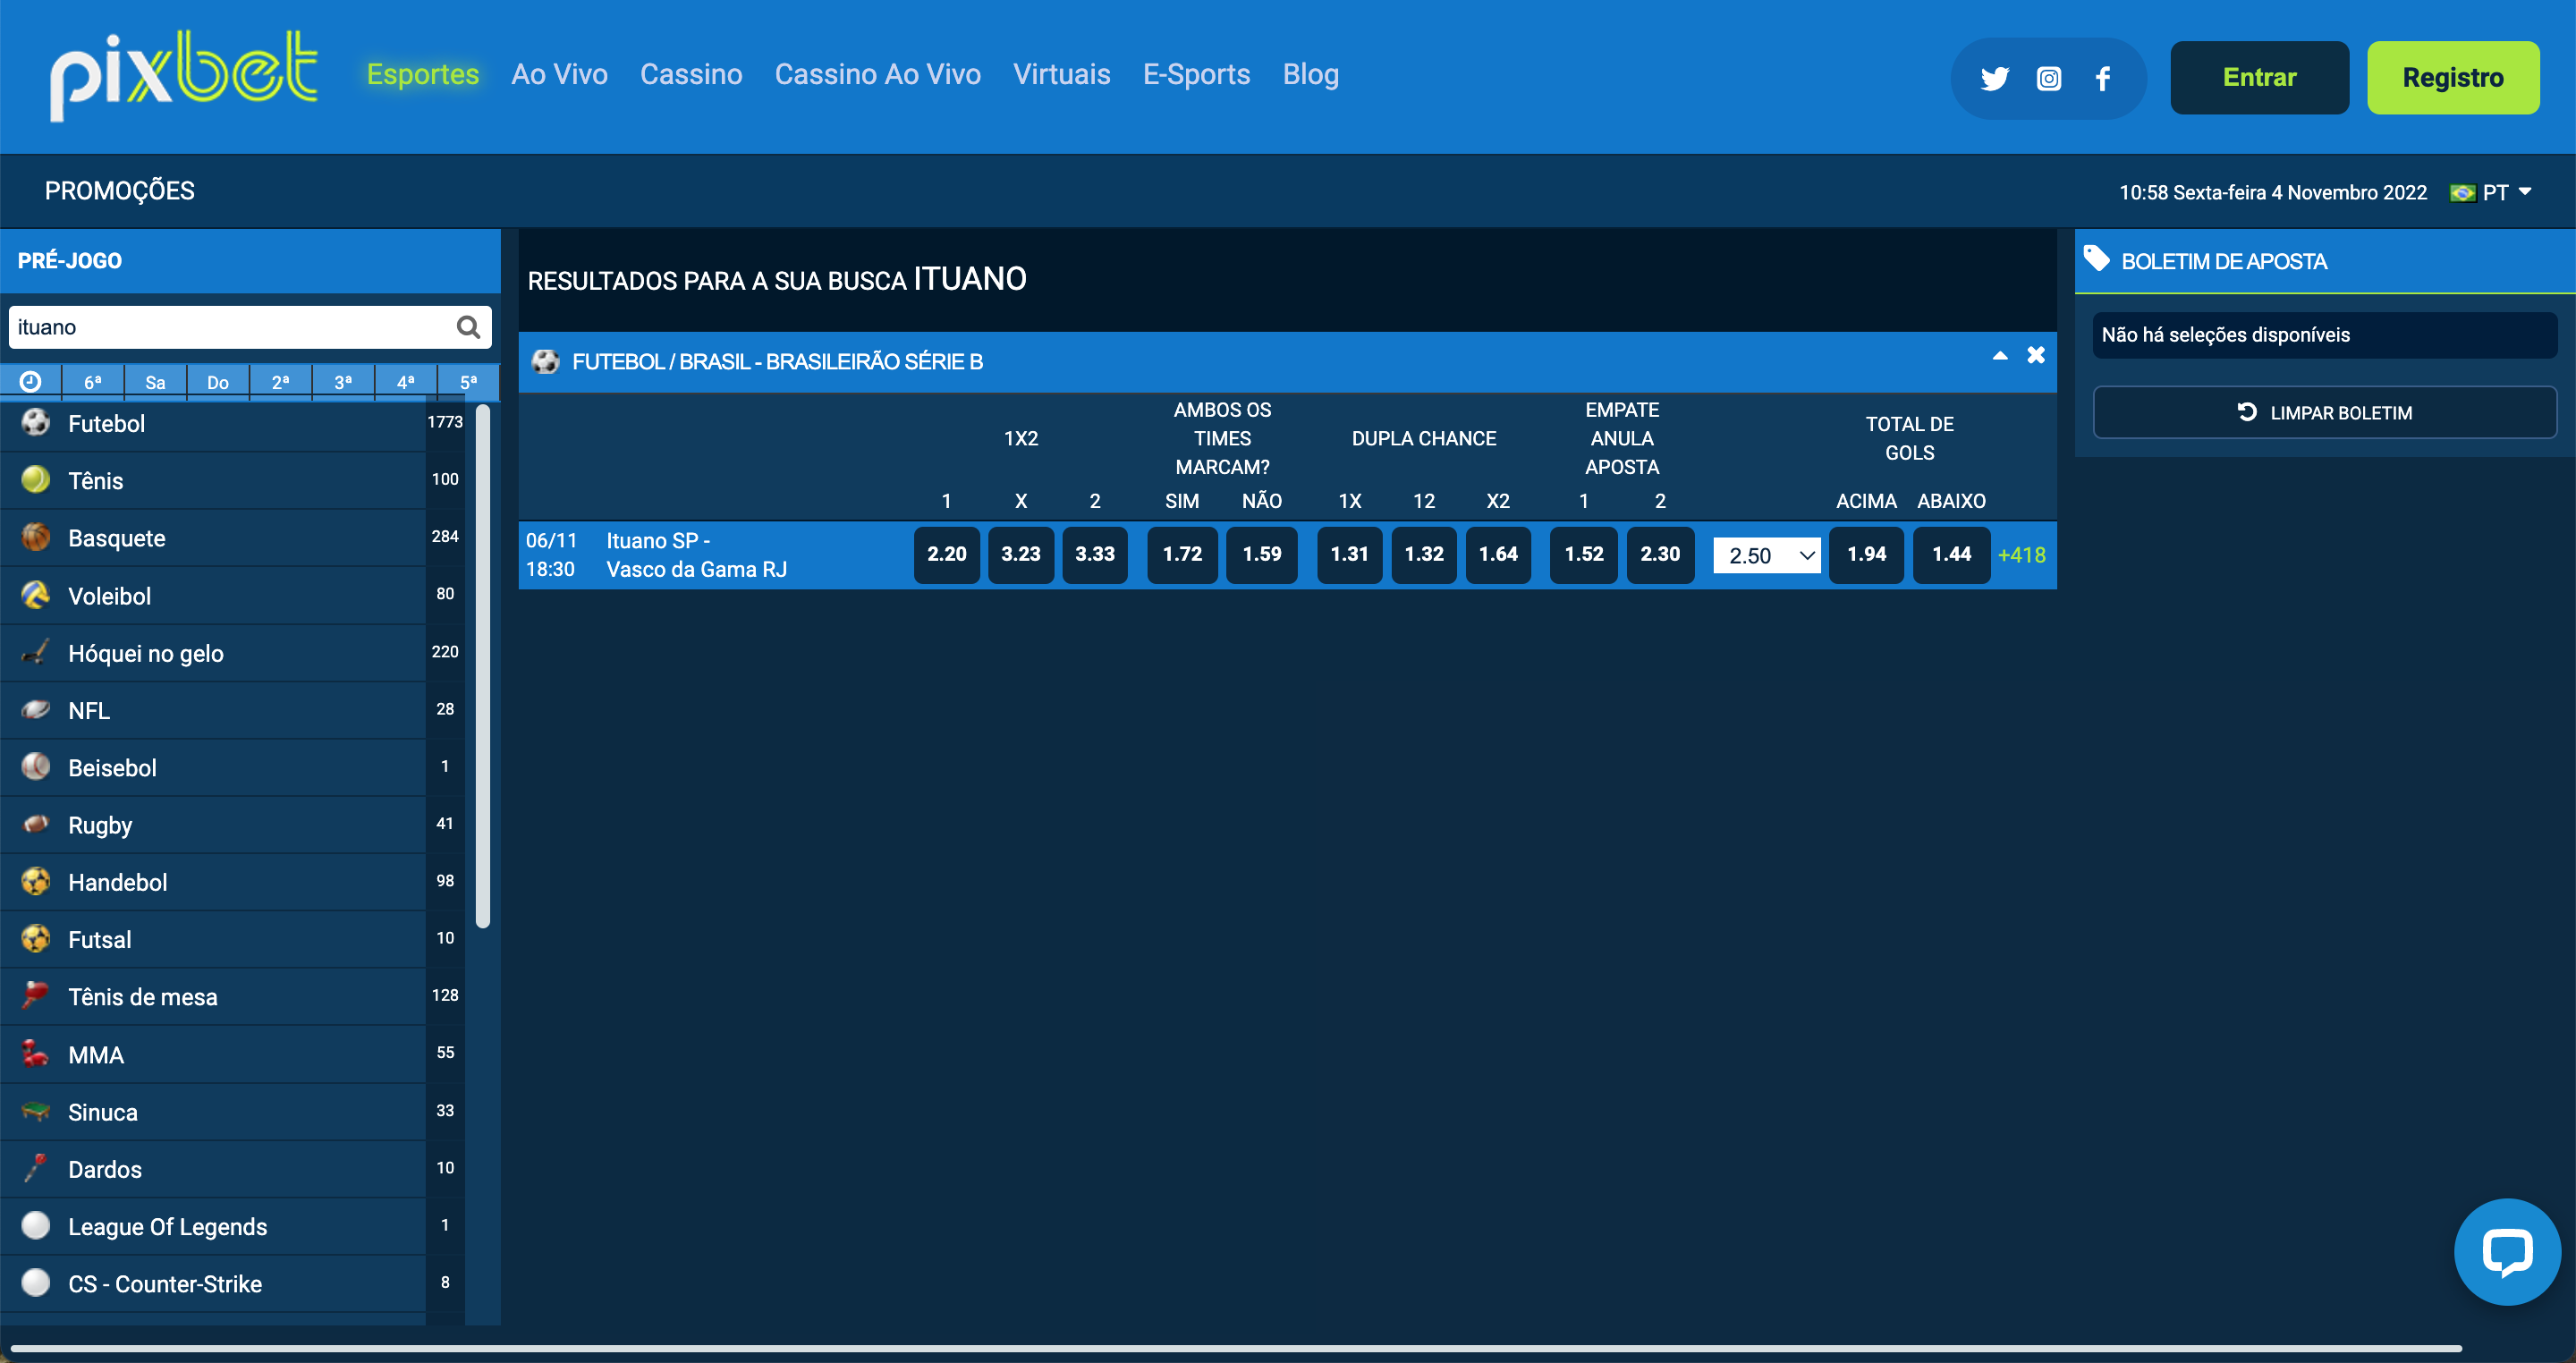The image size is (2576, 1363).
Task: Select the 6ª day filter tab
Action: (x=92, y=382)
